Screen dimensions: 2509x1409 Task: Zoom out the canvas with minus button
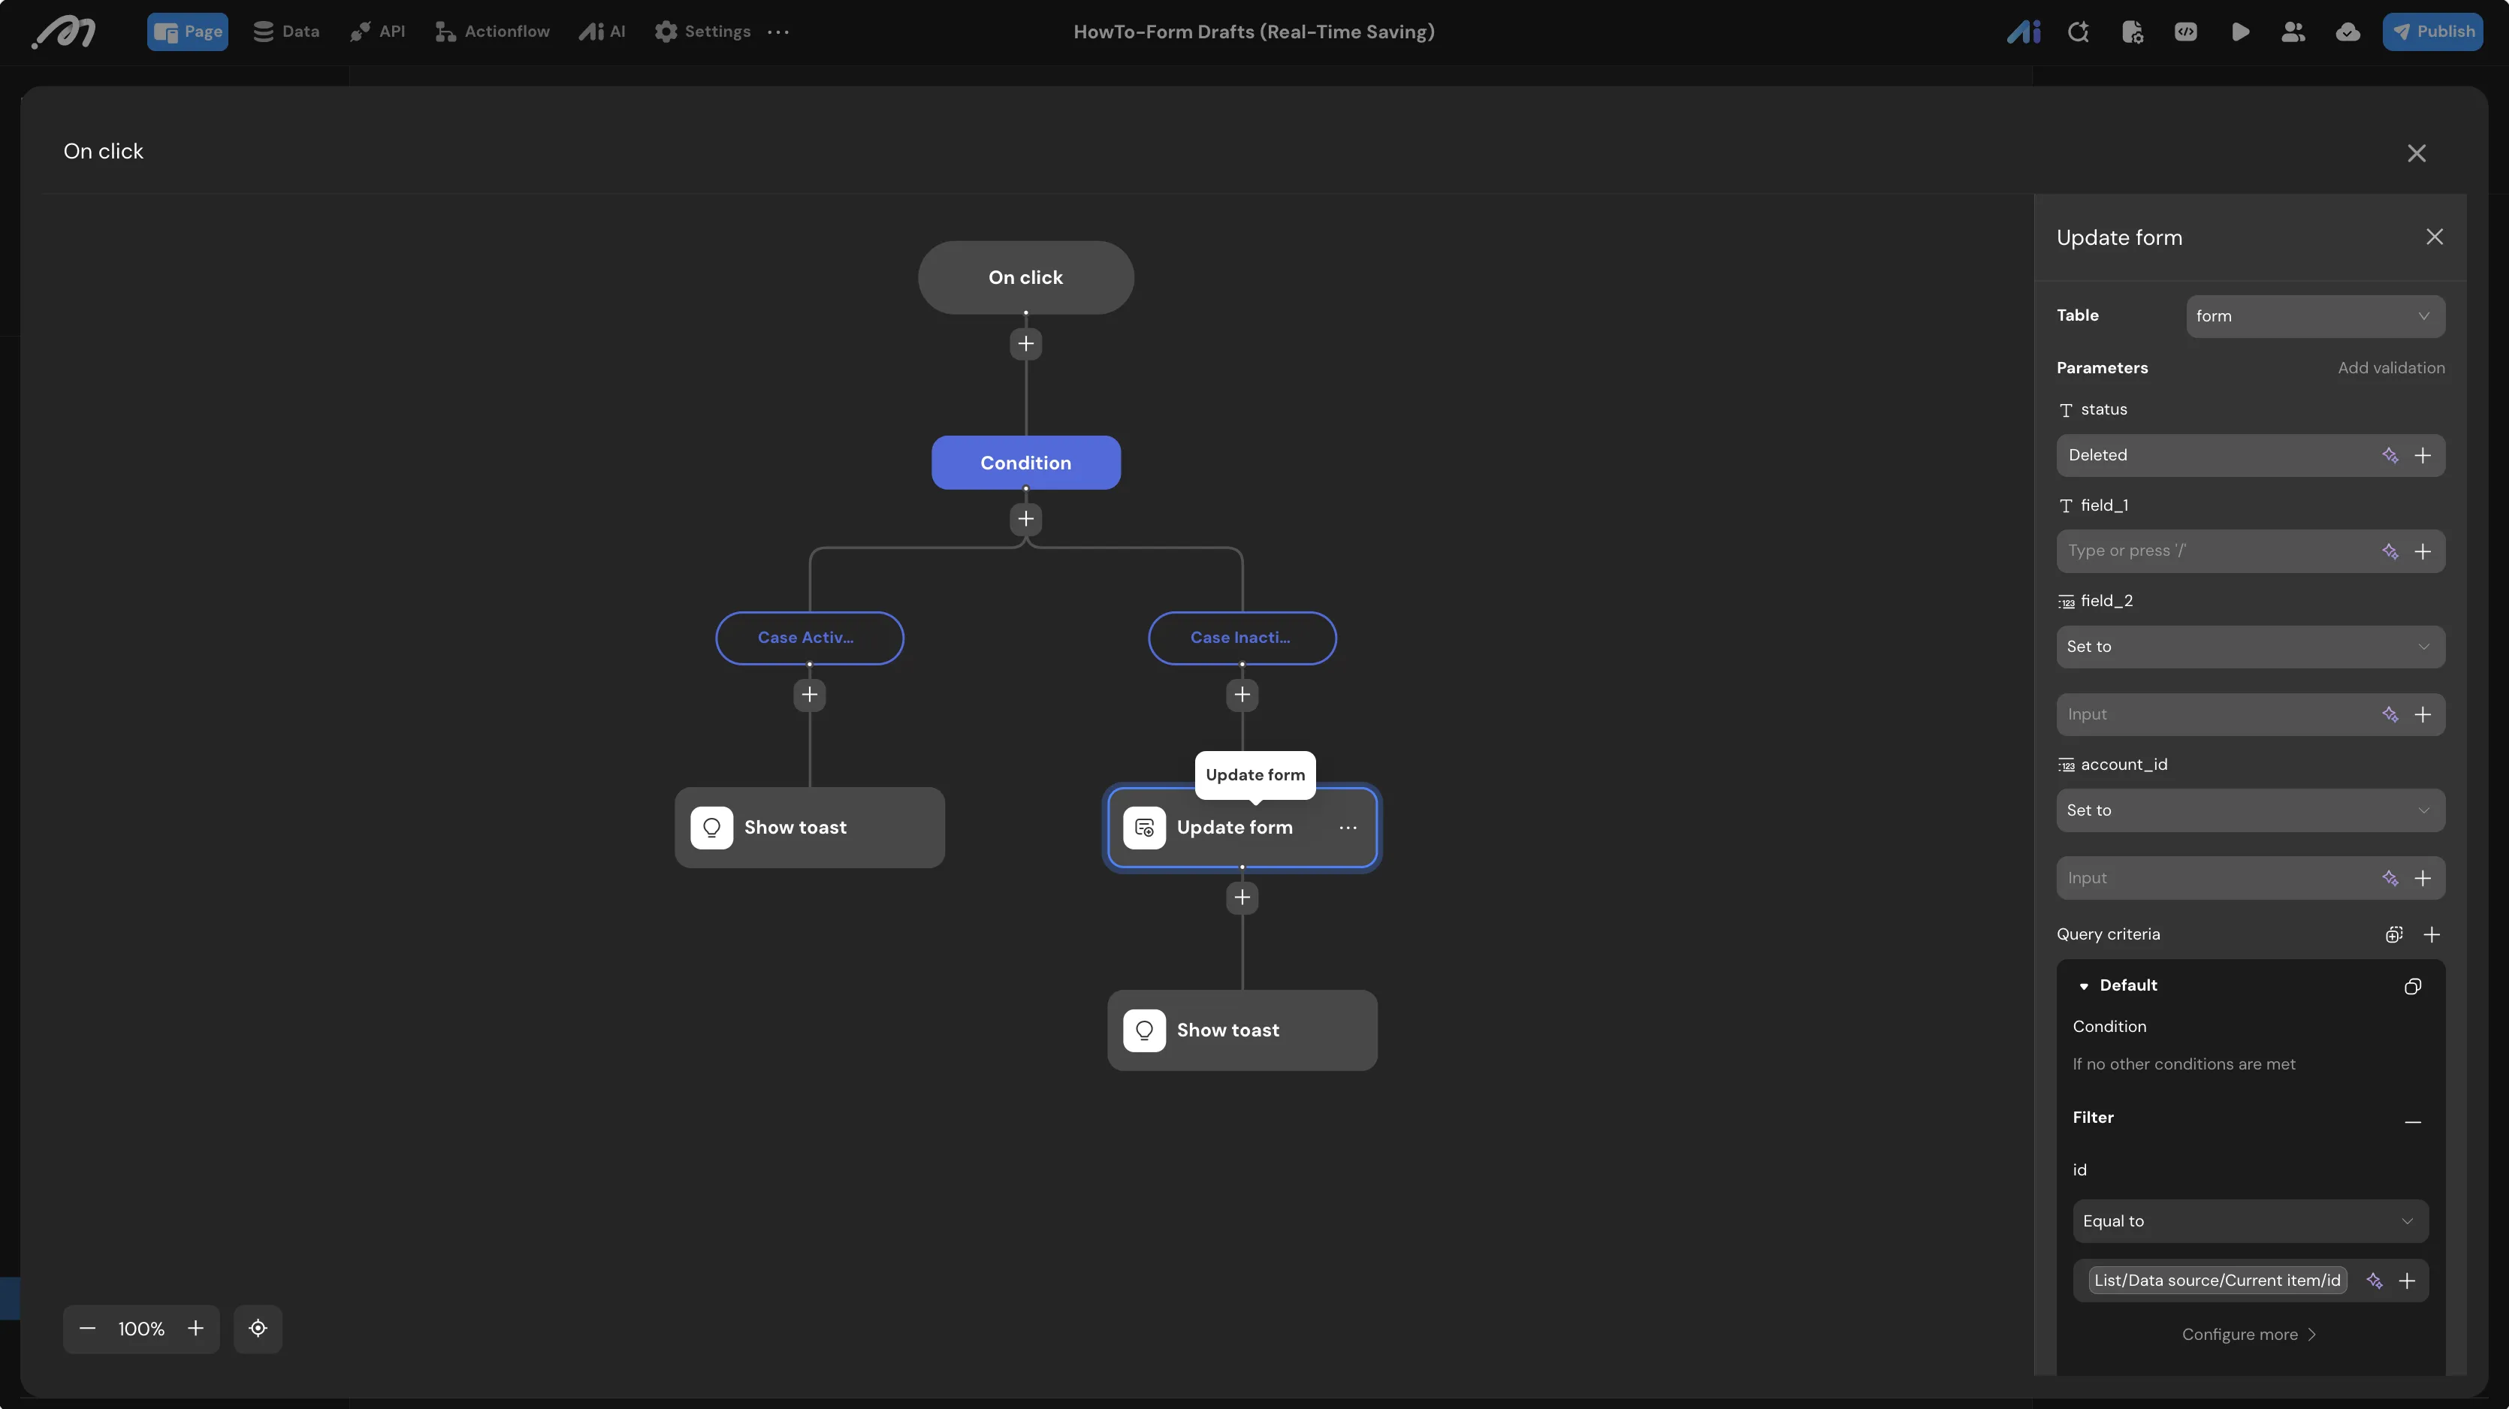point(88,1329)
